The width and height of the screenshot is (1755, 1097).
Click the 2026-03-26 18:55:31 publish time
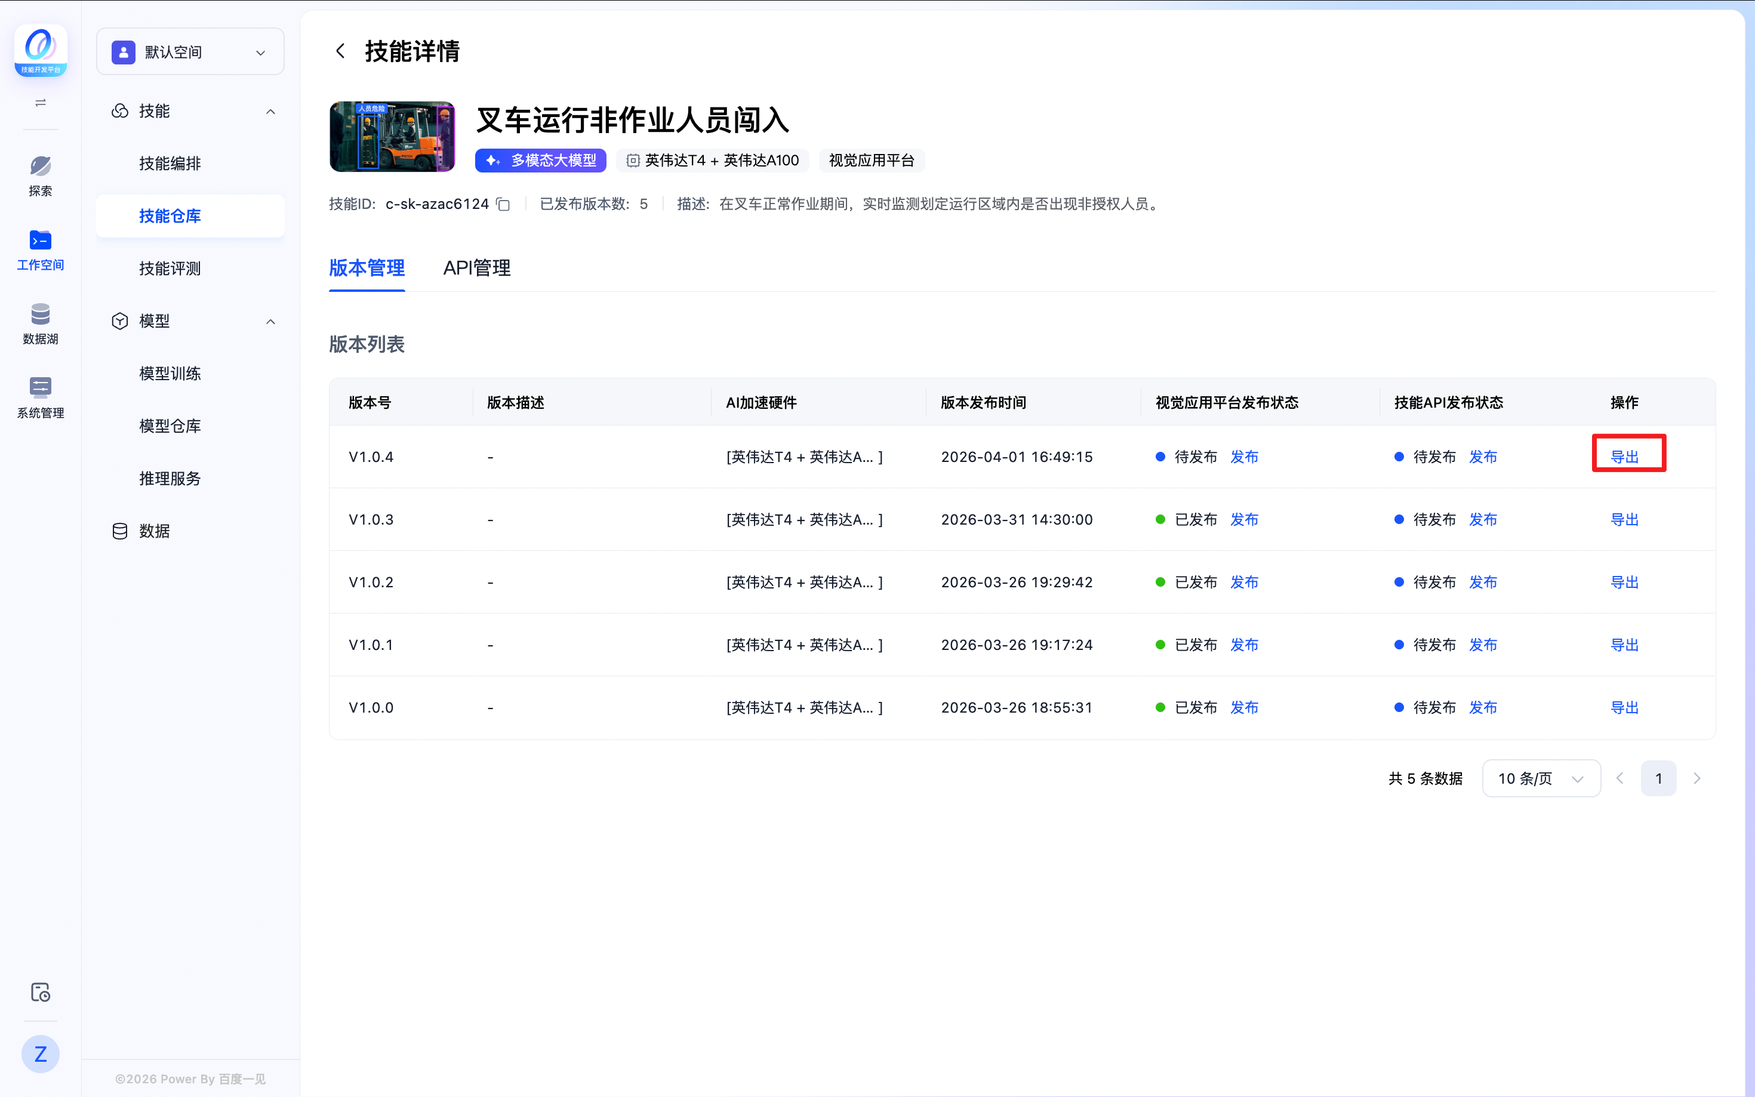(1017, 707)
